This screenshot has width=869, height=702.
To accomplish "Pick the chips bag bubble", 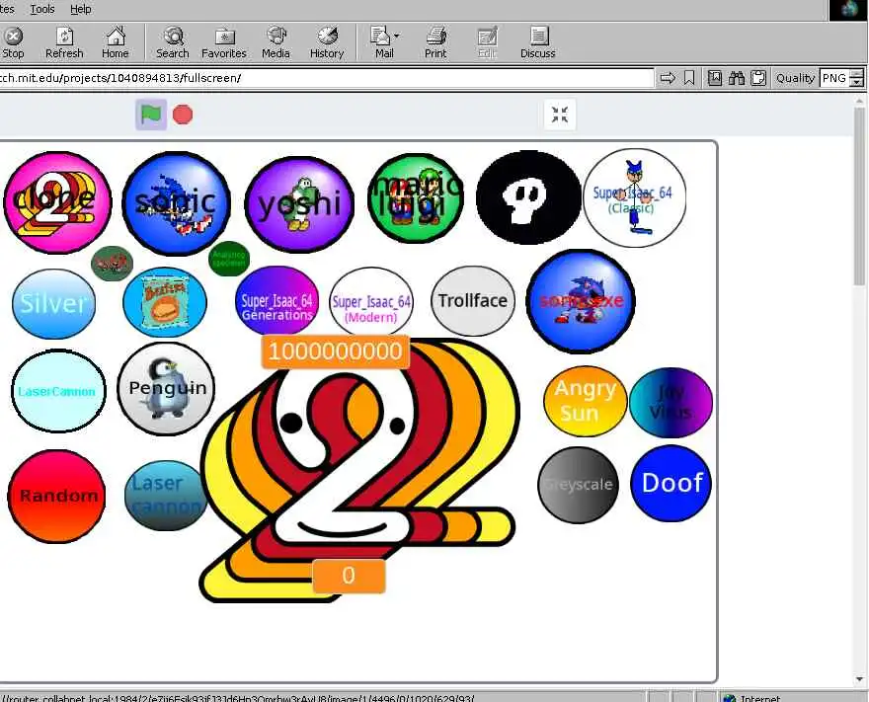I will 165,302.
